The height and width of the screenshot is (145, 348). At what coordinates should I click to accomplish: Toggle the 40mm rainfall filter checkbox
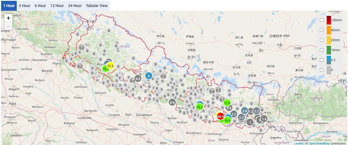322,30
